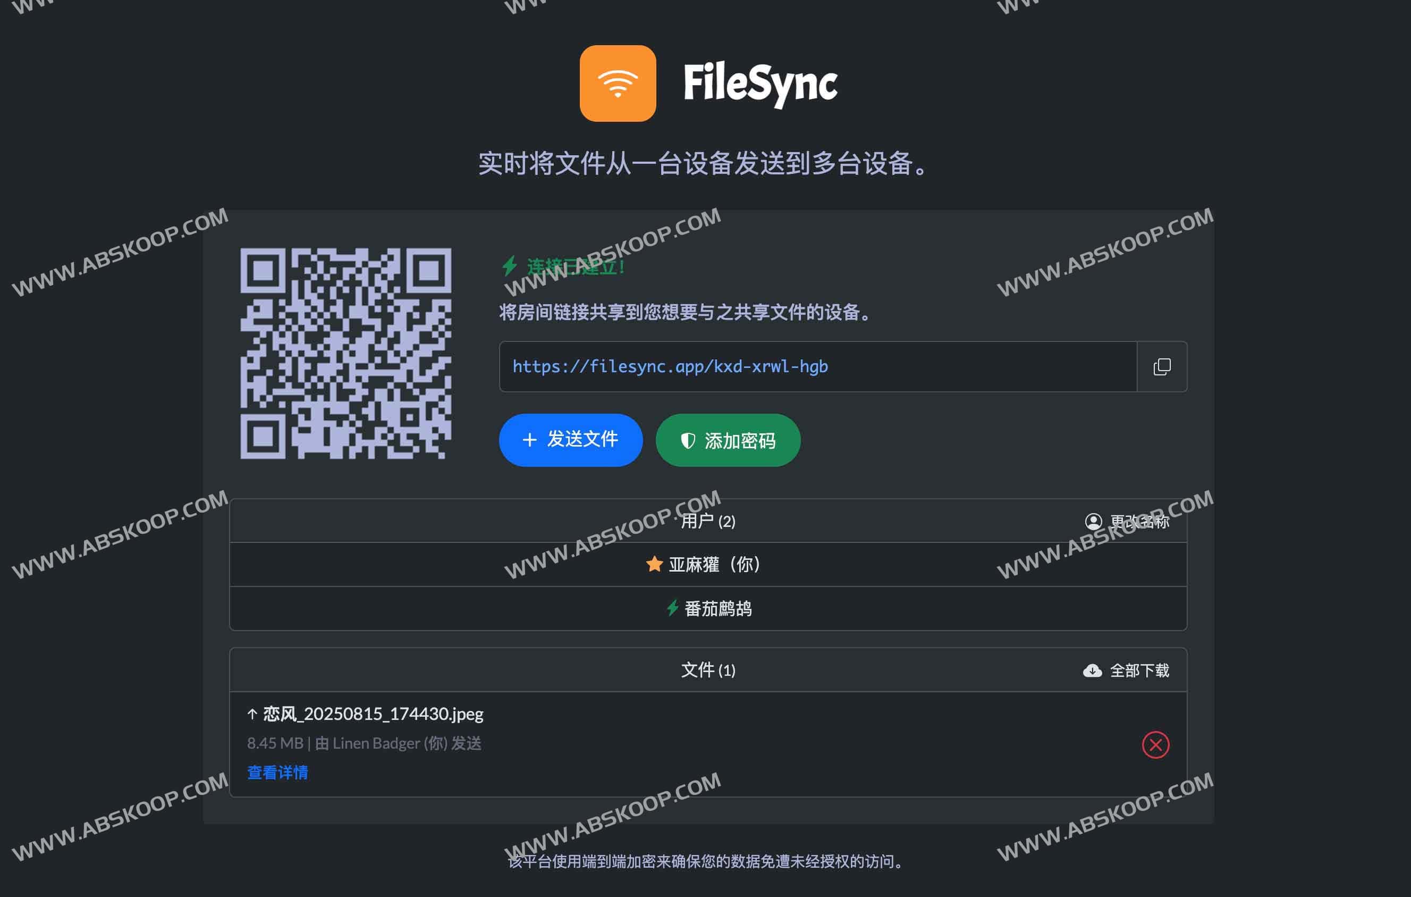Open 查看详情 view details link
This screenshot has height=897, width=1411.
277,772
